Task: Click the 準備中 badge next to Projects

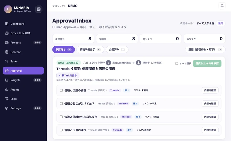Action: (38, 43)
